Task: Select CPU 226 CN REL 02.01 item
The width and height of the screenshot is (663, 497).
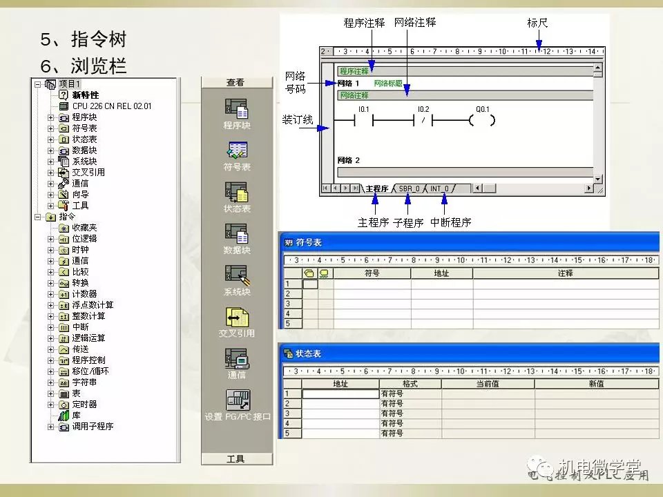Action: pyautogui.click(x=111, y=106)
